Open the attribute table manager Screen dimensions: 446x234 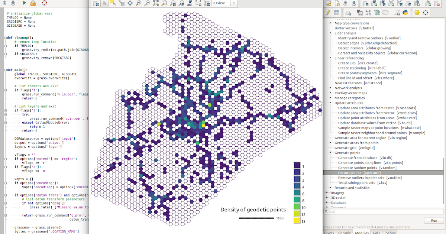(x=336, y=12)
